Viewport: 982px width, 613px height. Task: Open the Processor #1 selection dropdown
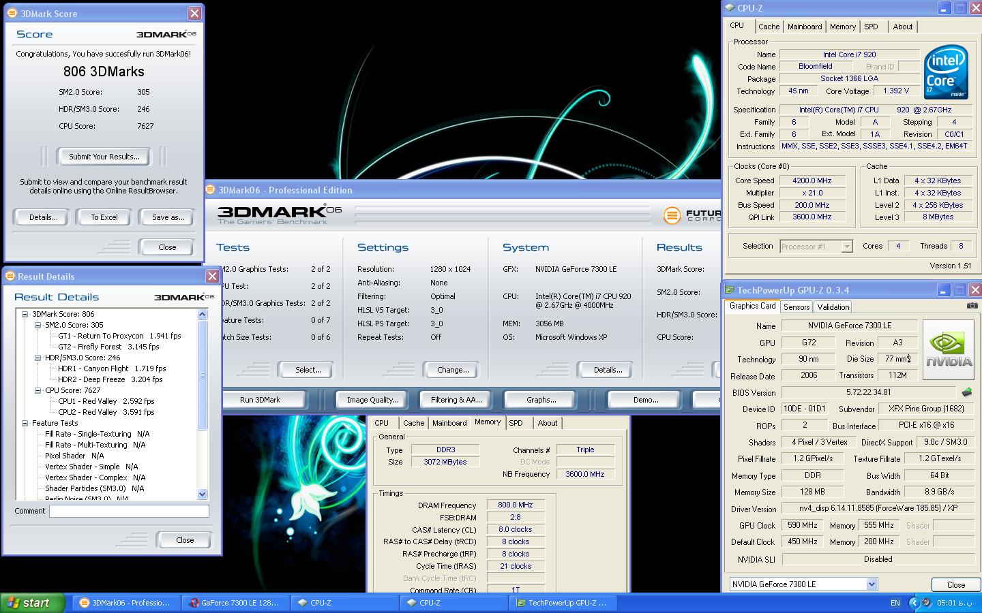tap(847, 247)
